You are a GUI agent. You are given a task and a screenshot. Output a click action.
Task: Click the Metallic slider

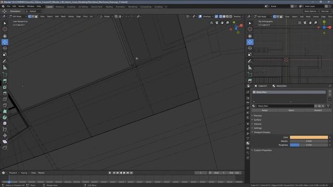tap(309, 141)
